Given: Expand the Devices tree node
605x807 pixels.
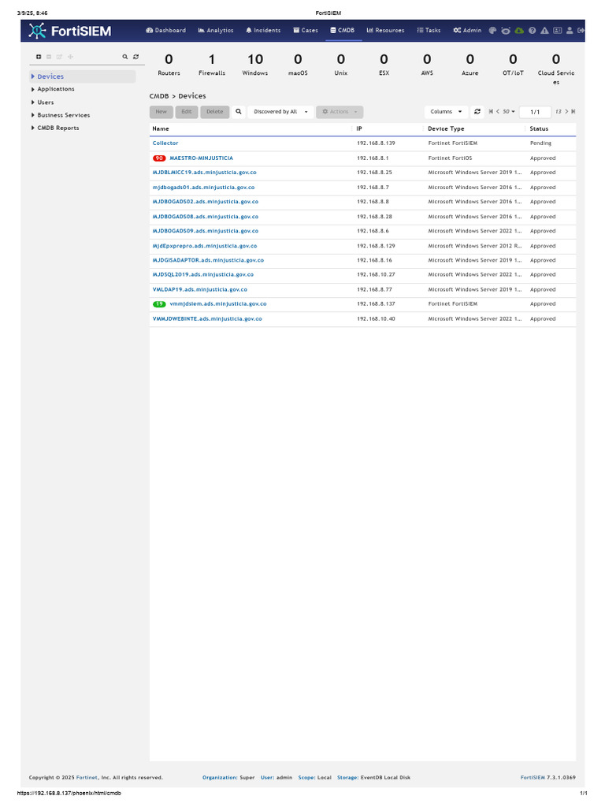Looking at the screenshot, I should [33, 76].
